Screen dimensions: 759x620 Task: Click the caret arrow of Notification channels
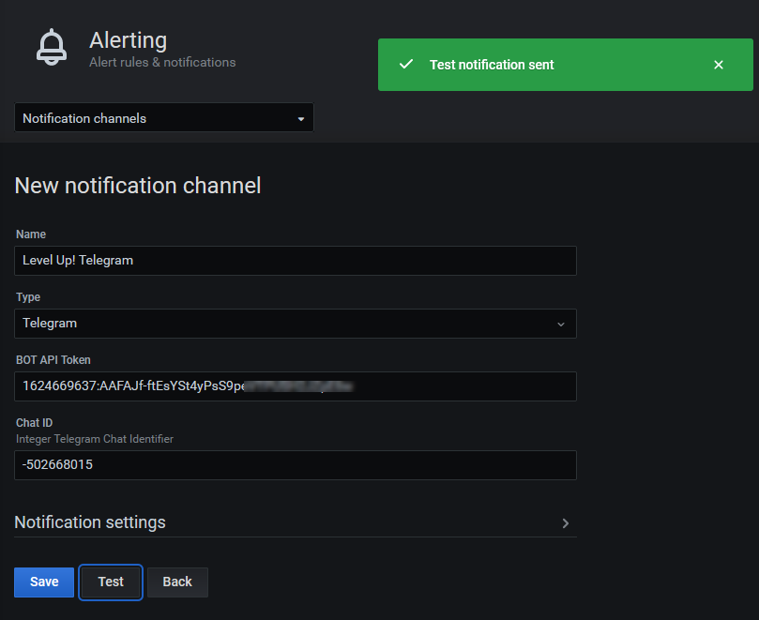click(x=300, y=119)
